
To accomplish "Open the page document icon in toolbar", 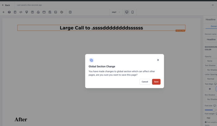I will click(x=15, y=12).
